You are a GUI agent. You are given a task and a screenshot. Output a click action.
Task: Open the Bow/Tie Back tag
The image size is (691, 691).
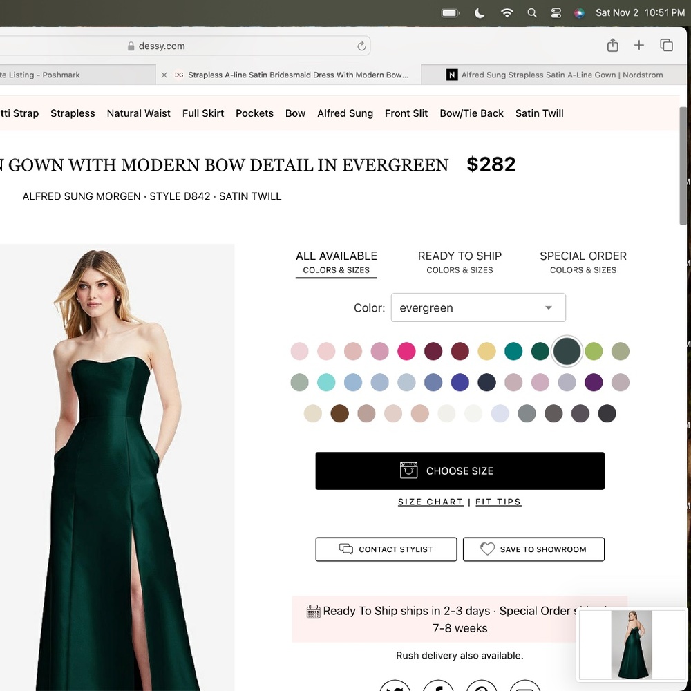471,113
